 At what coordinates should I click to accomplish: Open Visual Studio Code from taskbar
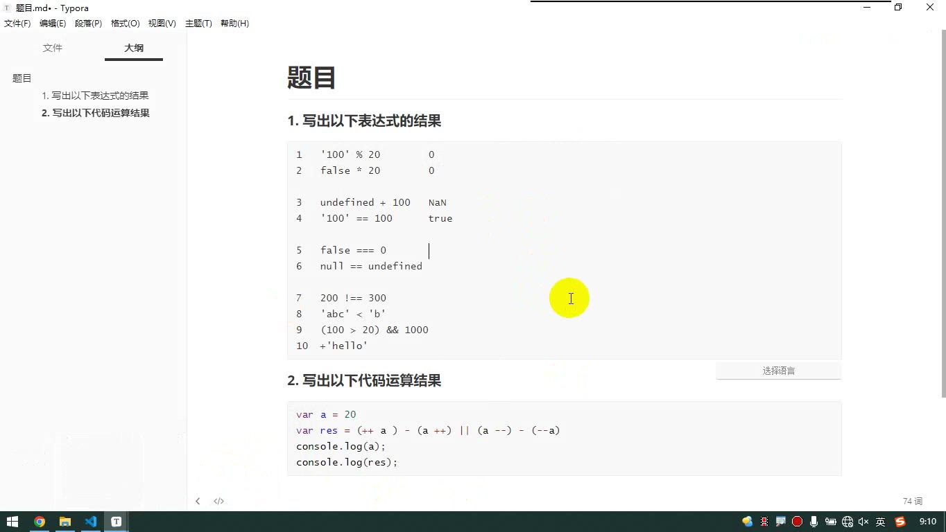[x=91, y=522]
